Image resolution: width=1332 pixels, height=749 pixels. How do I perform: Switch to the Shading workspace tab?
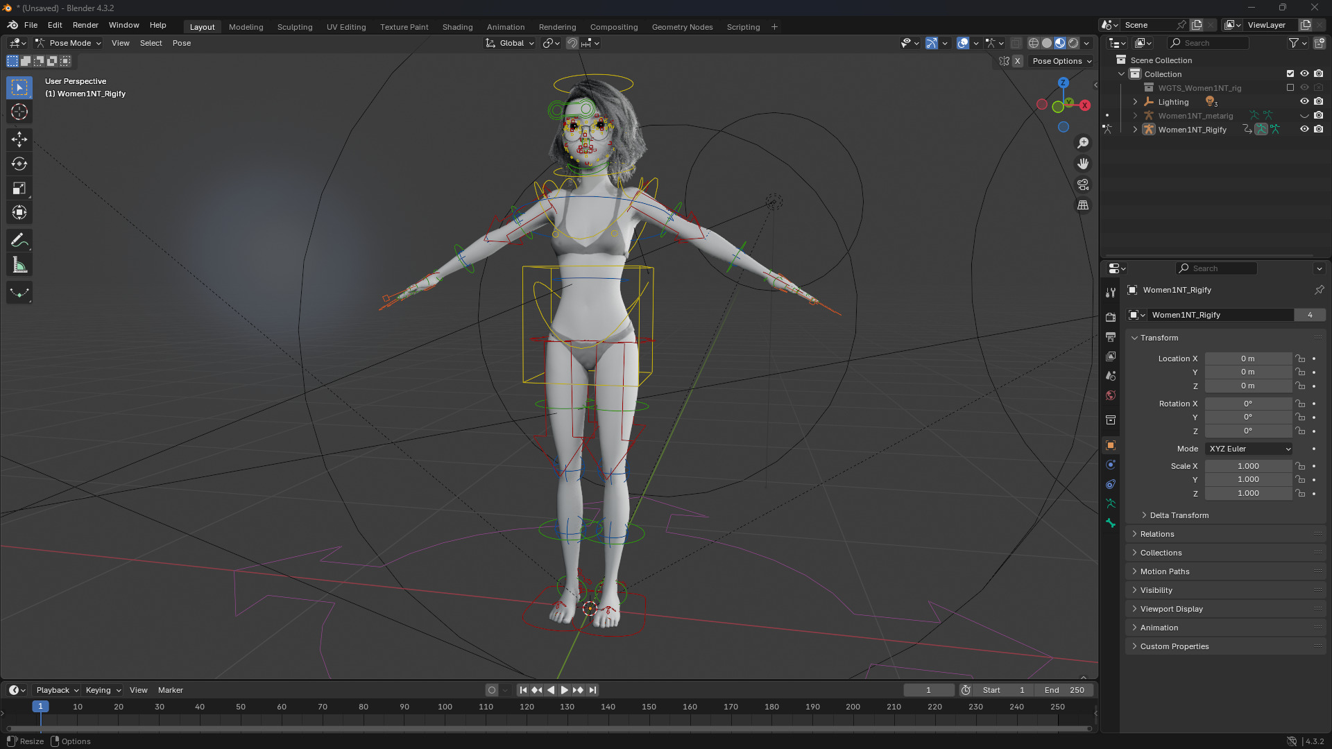point(457,27)
